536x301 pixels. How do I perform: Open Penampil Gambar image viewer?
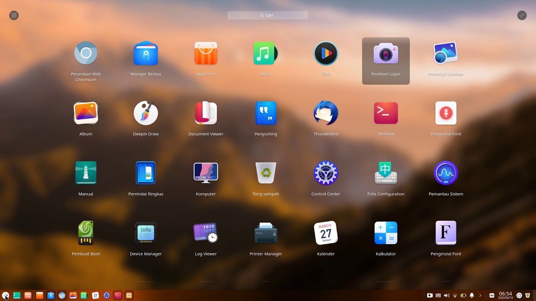click(446, 54)
